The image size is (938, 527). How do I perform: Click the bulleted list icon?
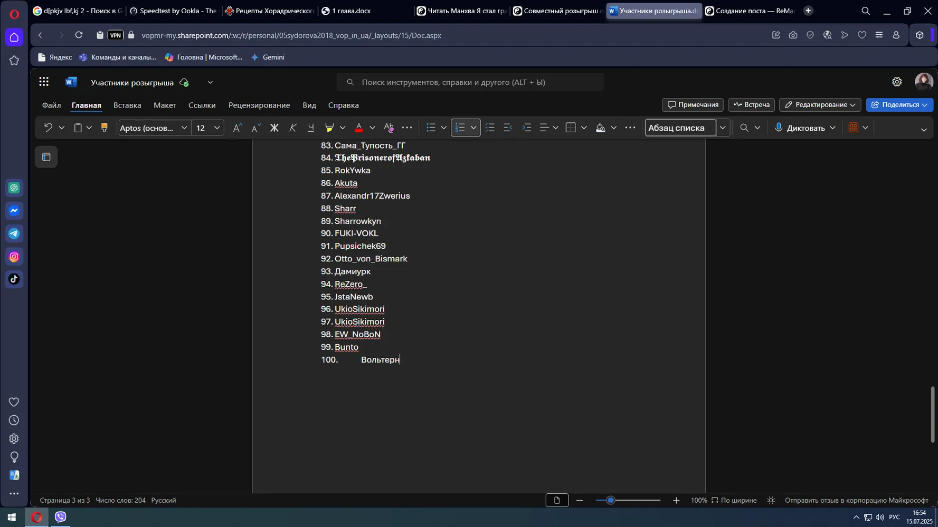431,128
